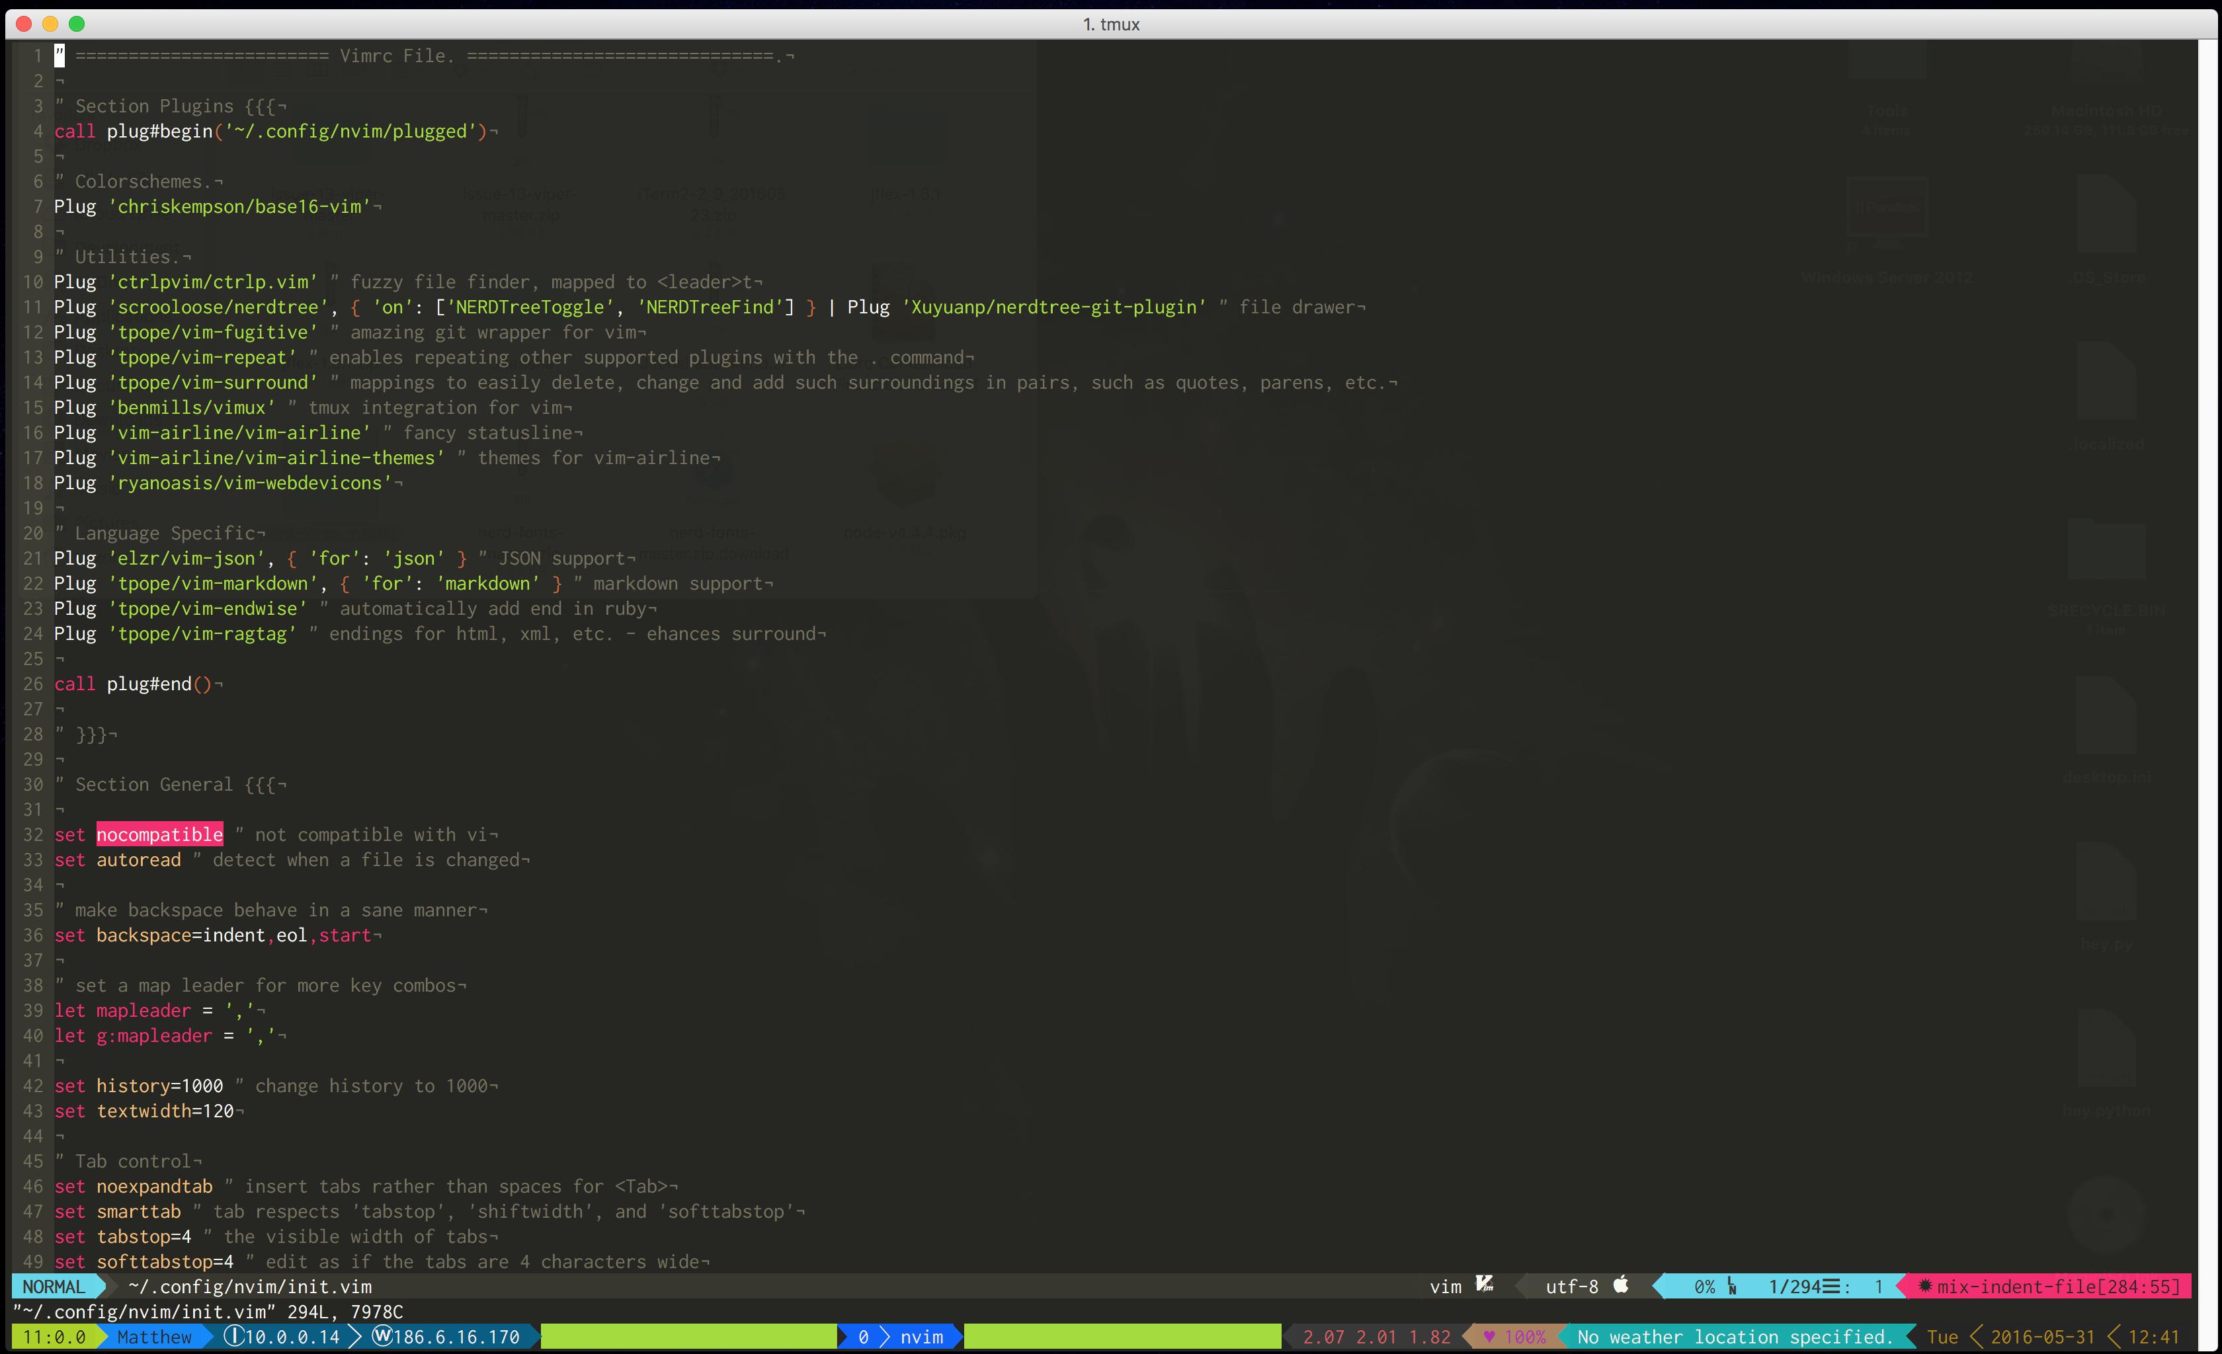Viewport: 2222px width, 1354px height.
Task: Click the closing fold marker on line 28
Action: tap(90, 734)
